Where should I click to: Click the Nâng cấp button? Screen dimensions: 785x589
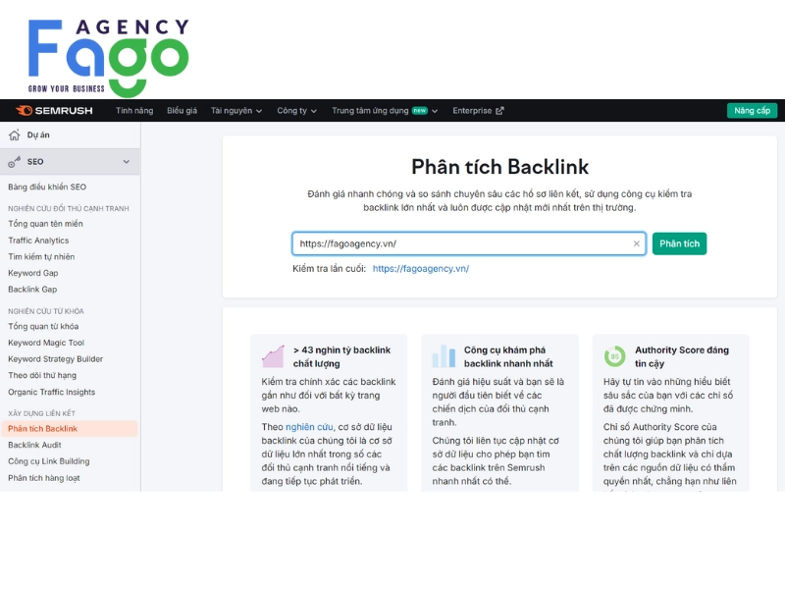(x=752, y=111)
